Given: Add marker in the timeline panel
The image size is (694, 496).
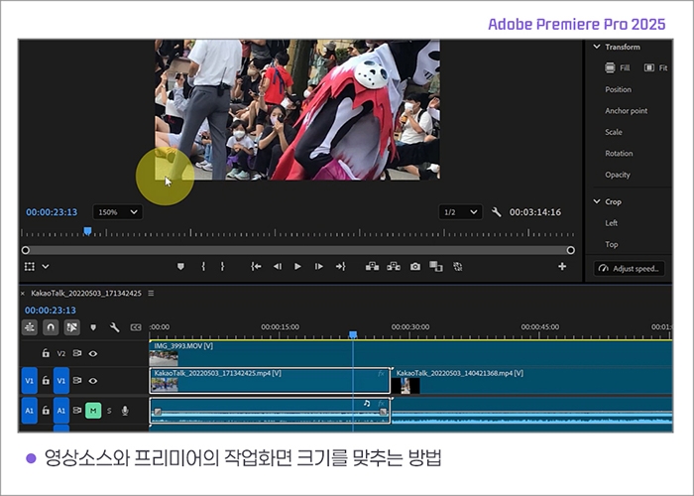Looking at the screenshot, I should point(93,327).
